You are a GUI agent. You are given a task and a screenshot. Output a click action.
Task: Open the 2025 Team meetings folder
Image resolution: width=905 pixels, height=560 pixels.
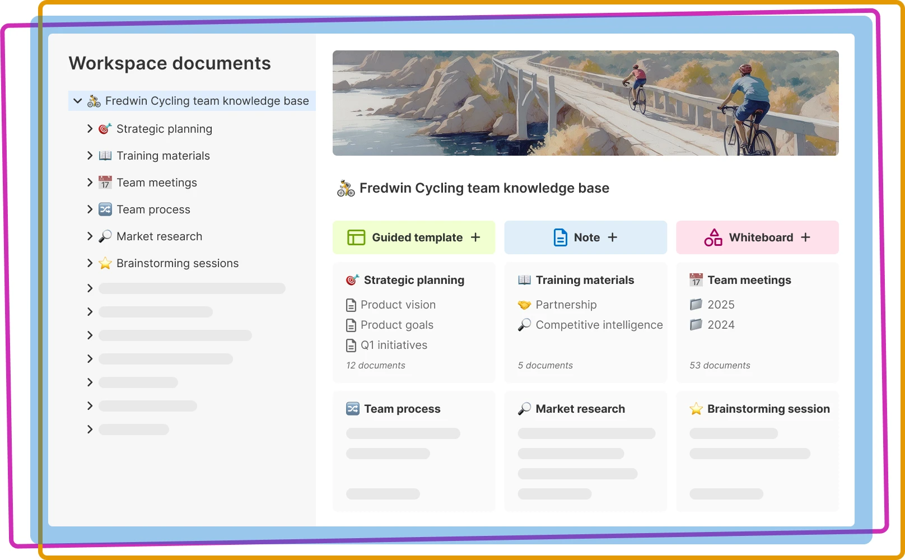[x=721, y=305]
